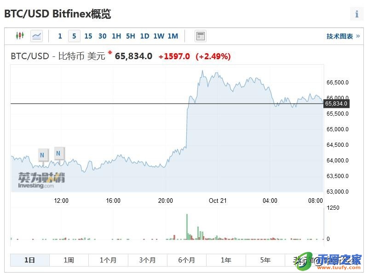The width and height of the screenshot is (368, 273).
Task: Open the 6个月 range tab
Action: tap(186, 260)
